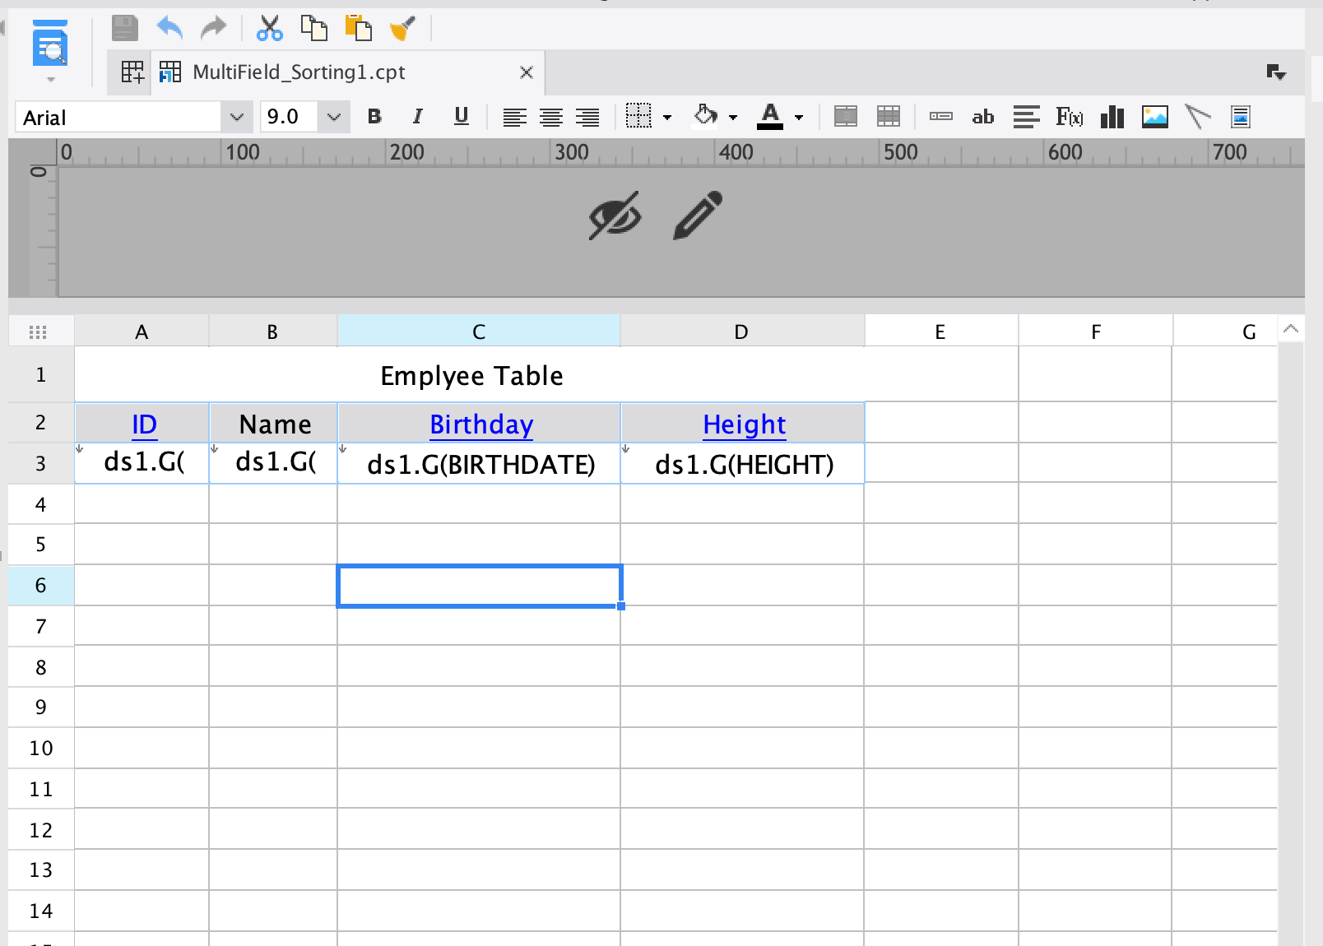This screenshot has width=1323, height=946.
Task: Click the Birthday header hyperlink
Action: tap(480, 424)
